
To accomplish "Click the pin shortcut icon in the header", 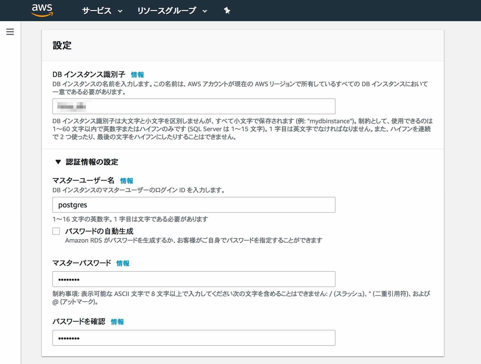I will coord(227,11).
